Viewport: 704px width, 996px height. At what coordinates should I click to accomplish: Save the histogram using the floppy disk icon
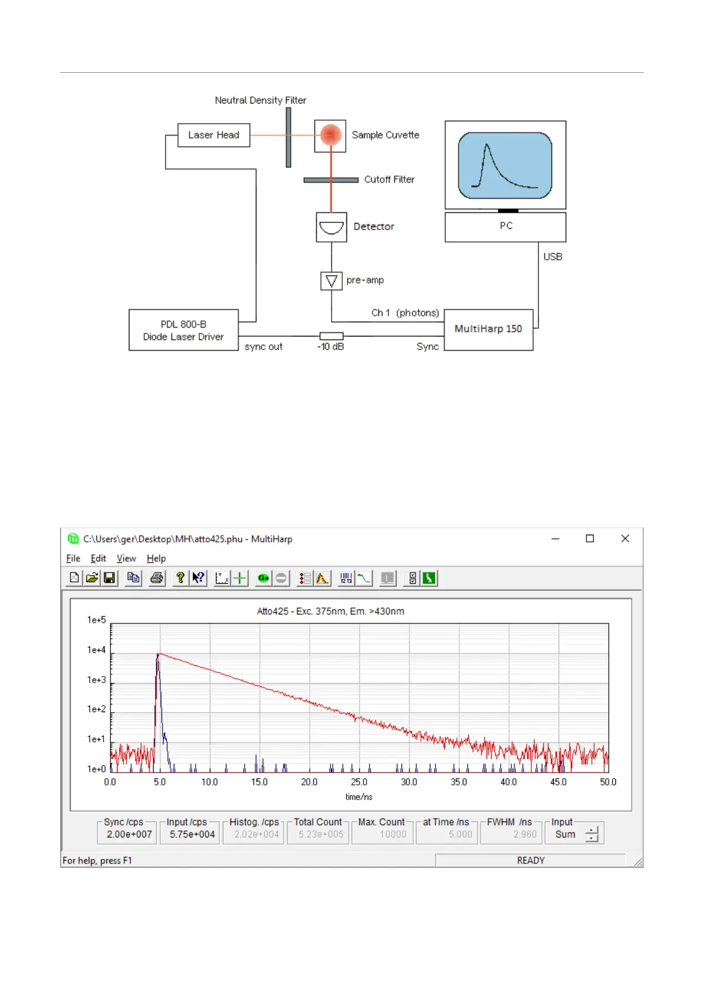click(x=109, y=578)
